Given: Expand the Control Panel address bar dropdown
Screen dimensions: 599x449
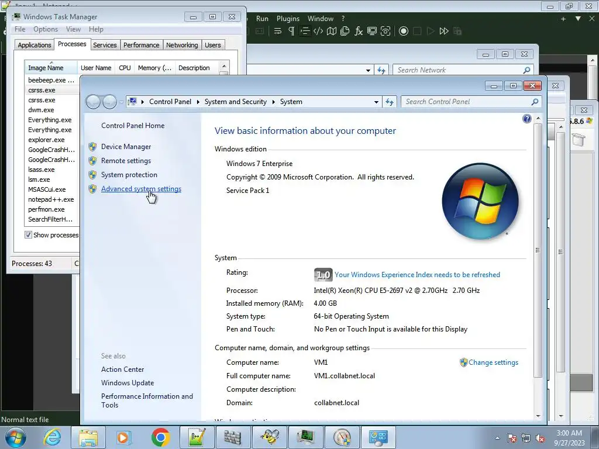Looking at the screenshot, I should (x=376, y=102).
